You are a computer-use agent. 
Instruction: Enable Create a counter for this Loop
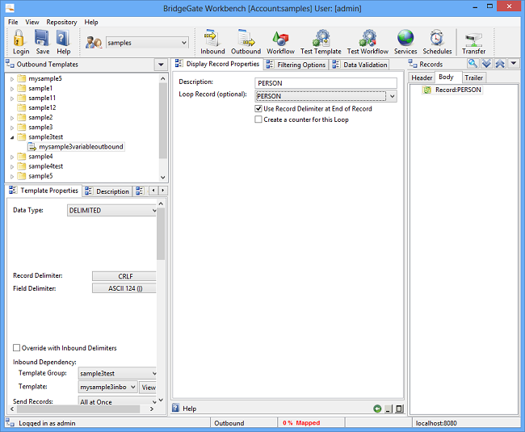click(x=258, y=120)
